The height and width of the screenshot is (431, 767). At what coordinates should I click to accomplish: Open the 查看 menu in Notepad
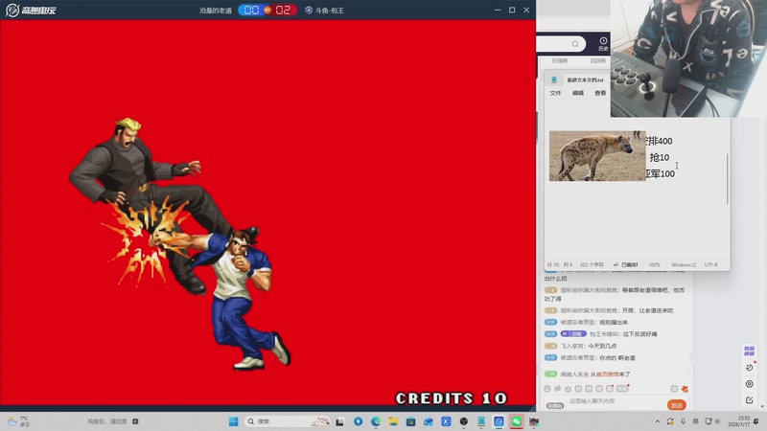click(x=600, y=93)
